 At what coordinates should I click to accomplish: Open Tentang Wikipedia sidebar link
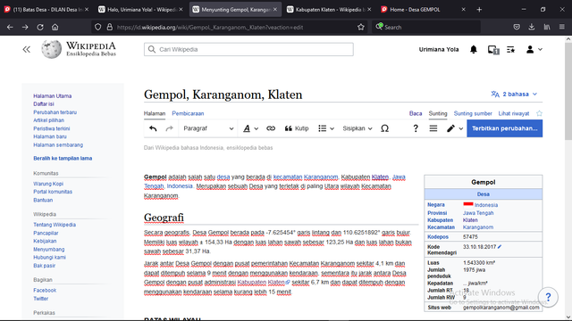click(55, 225)
